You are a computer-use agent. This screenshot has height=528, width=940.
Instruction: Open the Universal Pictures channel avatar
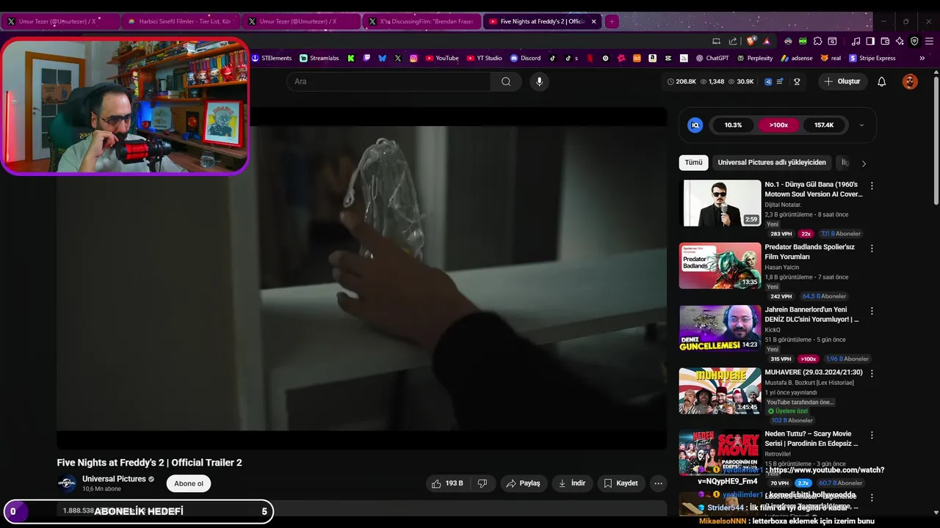coord(67,483)
